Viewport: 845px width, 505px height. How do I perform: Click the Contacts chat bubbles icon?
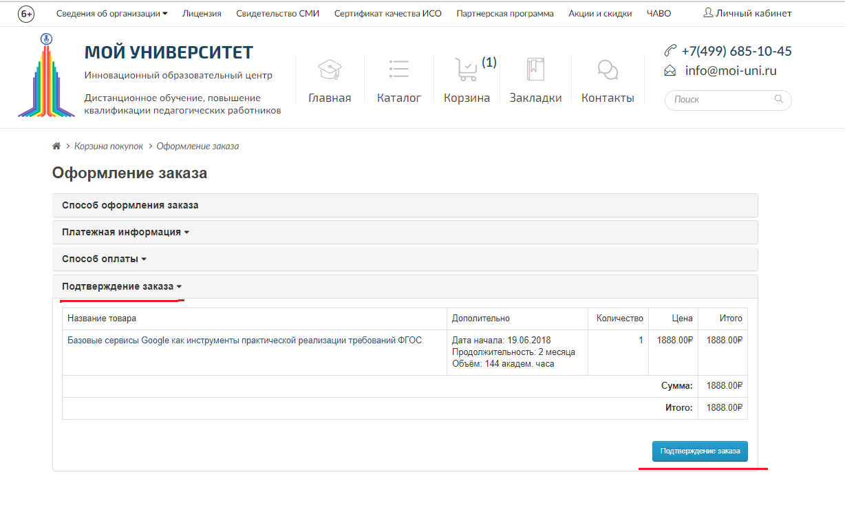608,69
